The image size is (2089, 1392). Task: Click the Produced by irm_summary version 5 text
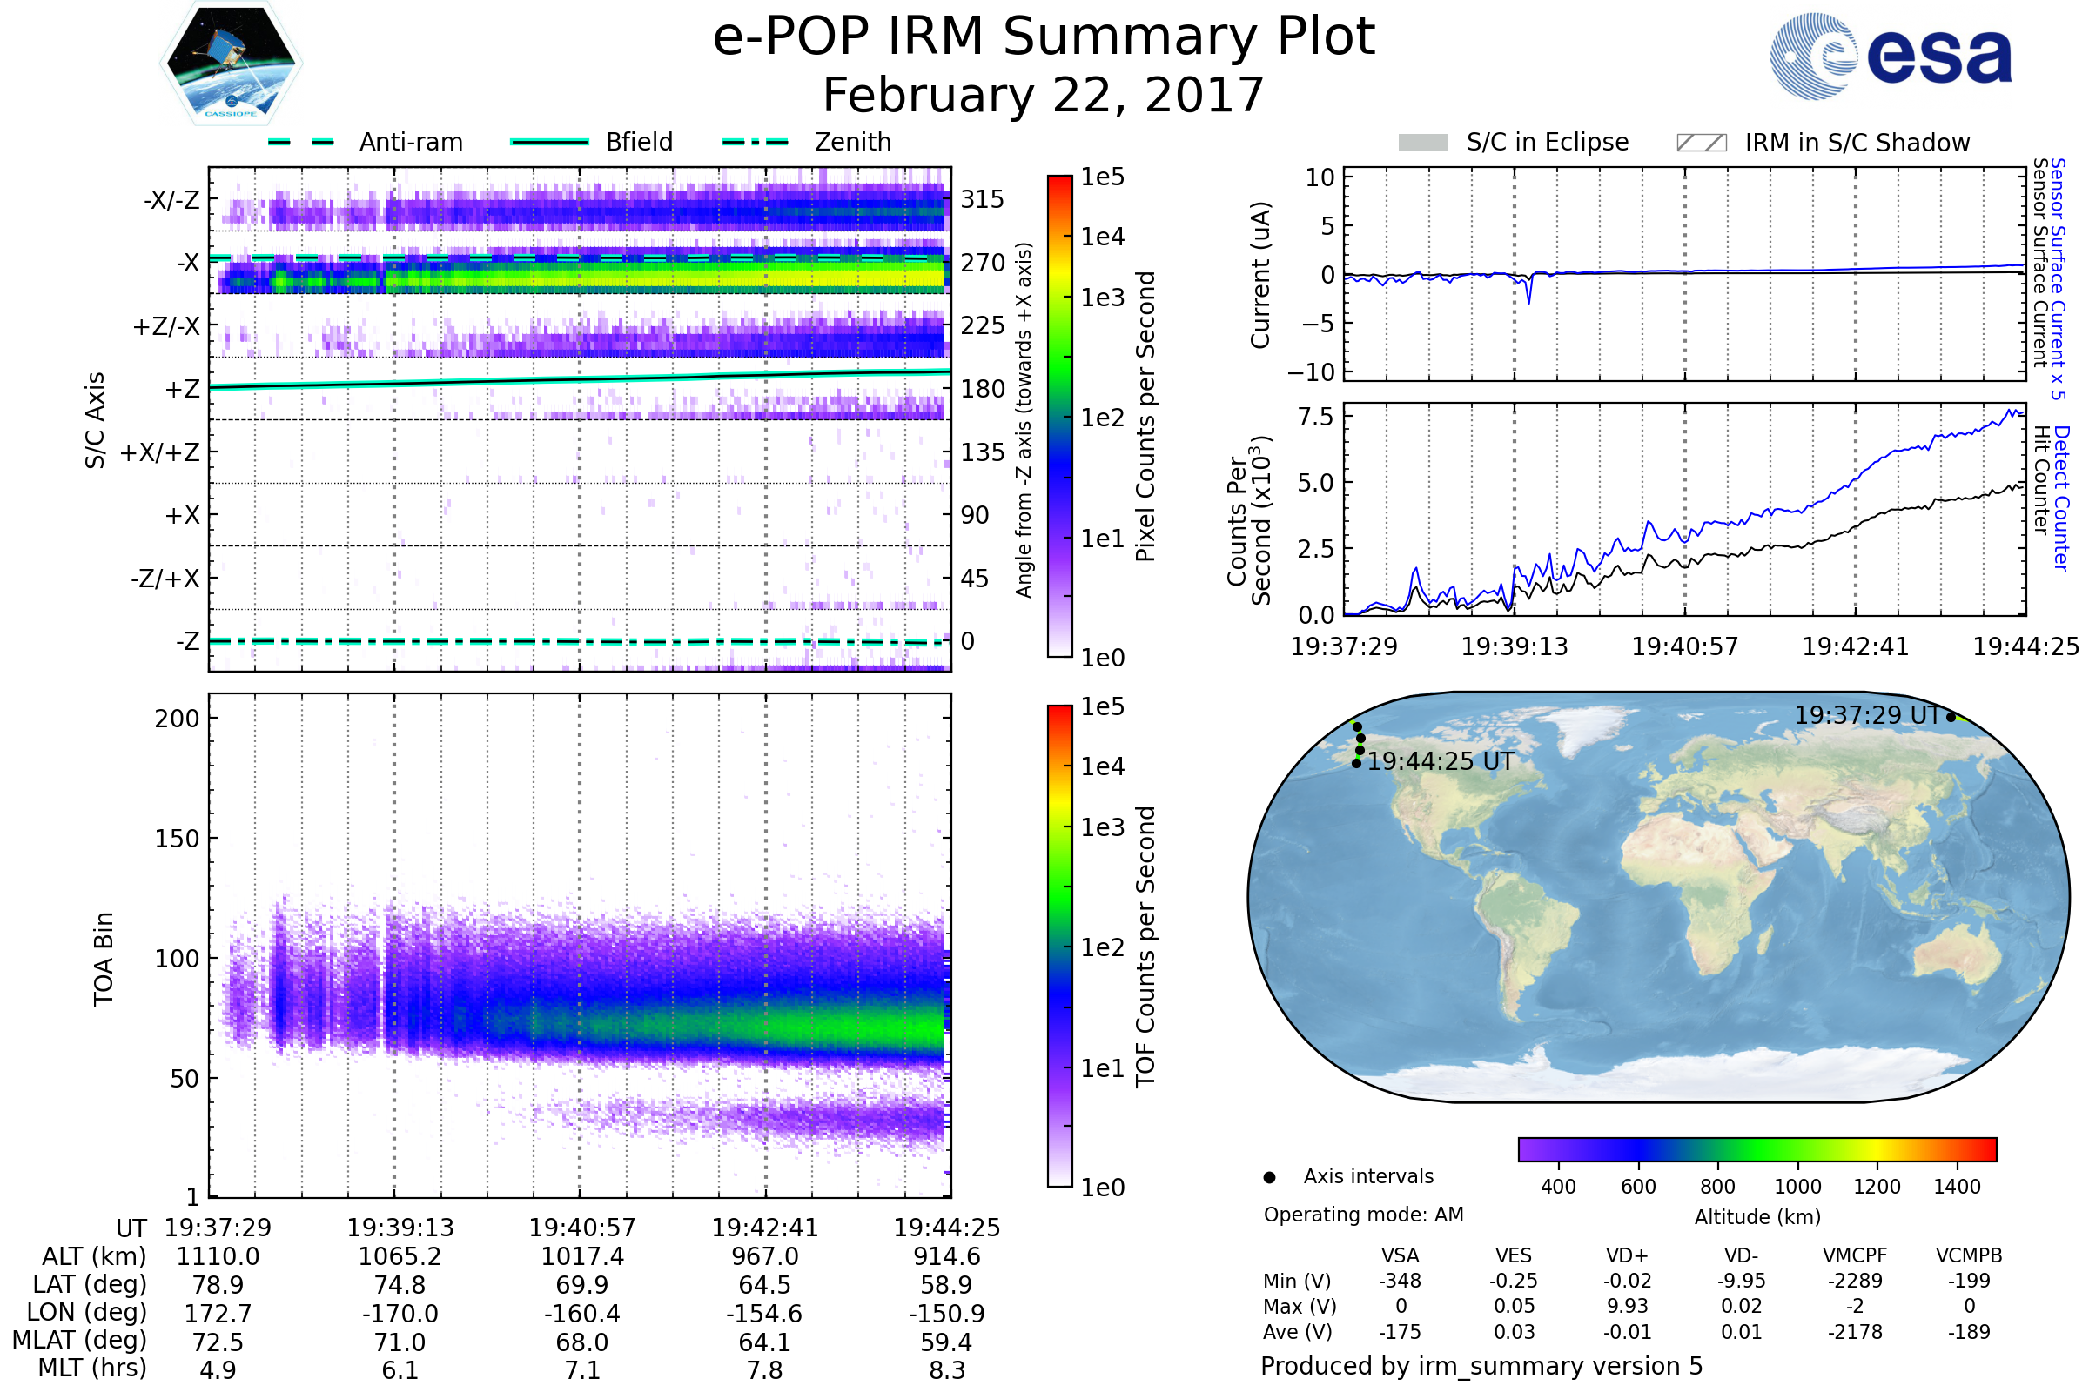(1481, 1366)
